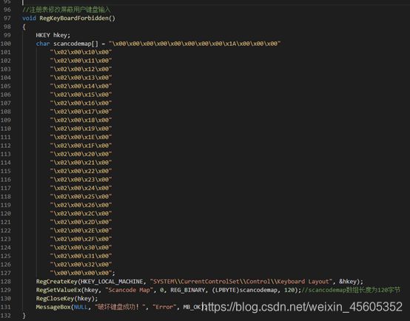
Task: Click the string "\x02\x00\x12\x00"
Action: click(81, 70)
